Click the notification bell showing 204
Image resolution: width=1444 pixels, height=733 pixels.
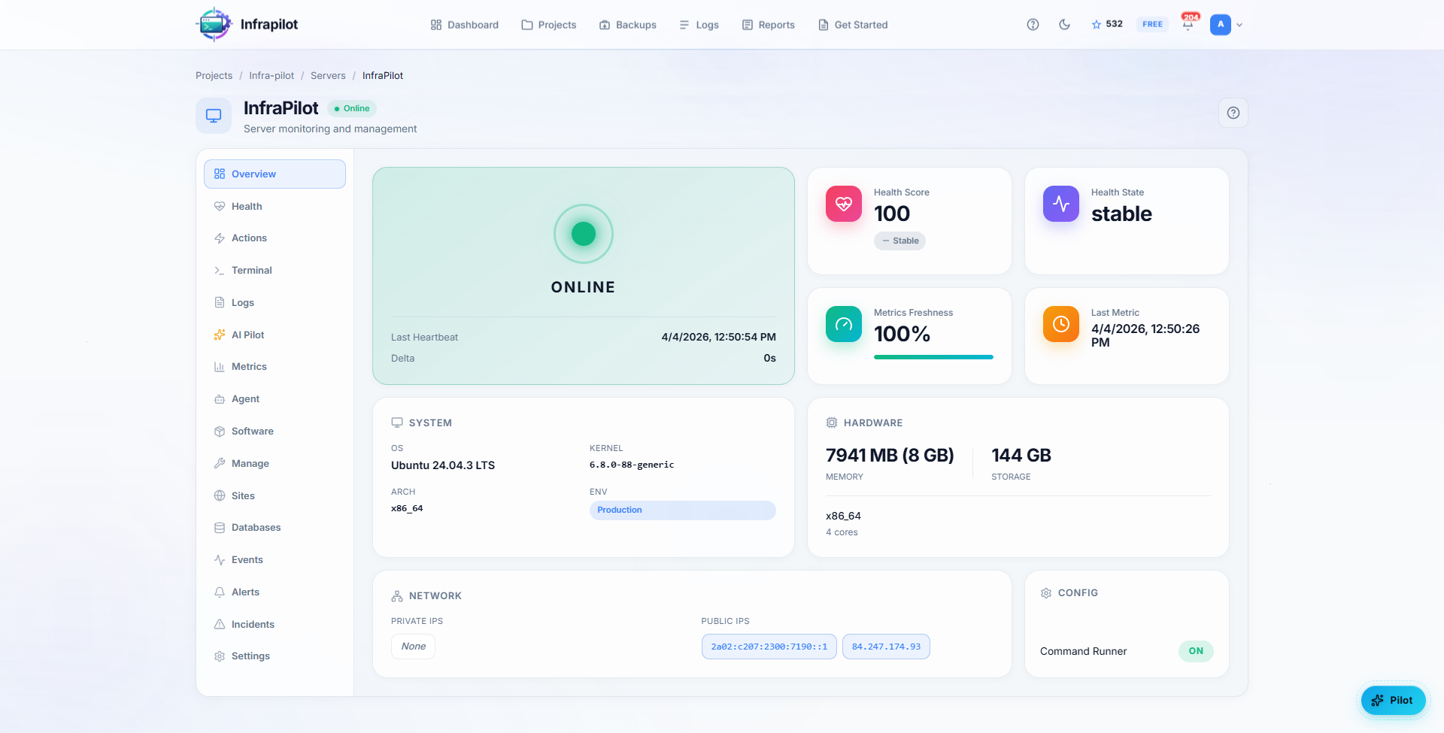(1187, 24)
